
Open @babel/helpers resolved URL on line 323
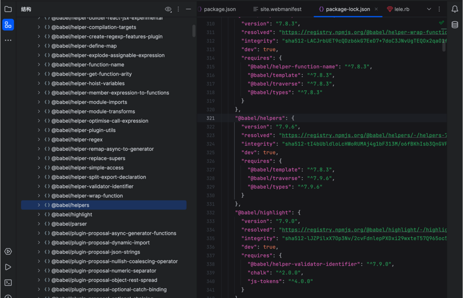tap(364, 135)
